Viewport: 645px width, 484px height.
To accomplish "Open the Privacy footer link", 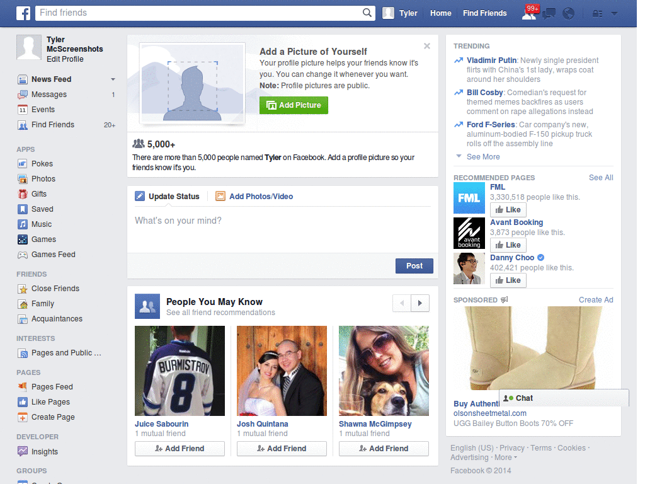I will tap(511, 448).
